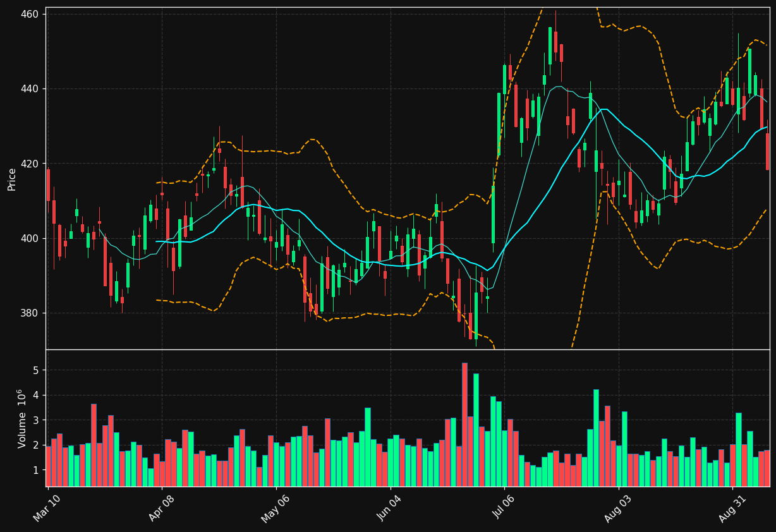Click the 'Mar 10' date label
Screen dimensions: 776x532
pyautogui.click(x=47, y=507)
